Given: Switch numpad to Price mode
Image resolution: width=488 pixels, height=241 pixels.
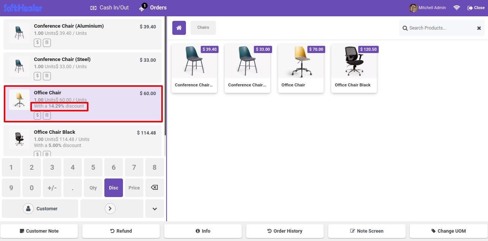Looking at the screenshot, I should [134, 188].
